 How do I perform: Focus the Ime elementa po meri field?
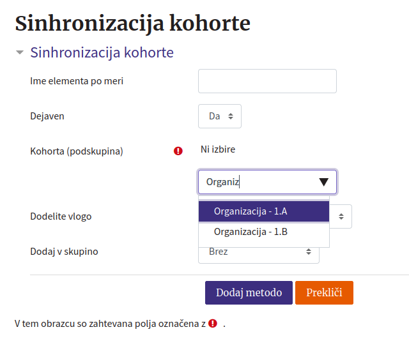tap(267, 81)
